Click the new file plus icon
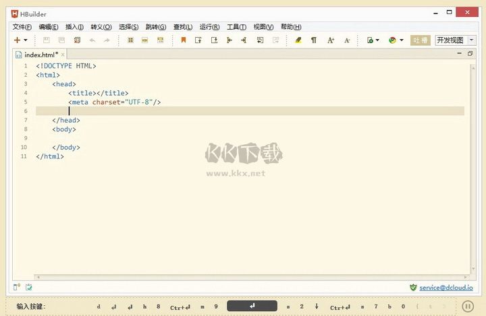This screenshot has width=486, height=316. [17, 40]
